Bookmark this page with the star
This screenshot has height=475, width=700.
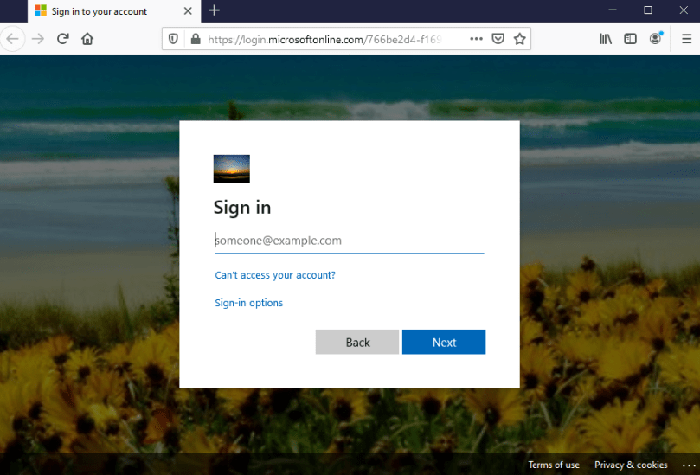point(519,39)
